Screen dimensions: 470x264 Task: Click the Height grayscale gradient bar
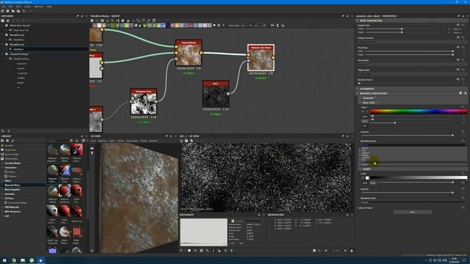[x=419, y=177]
